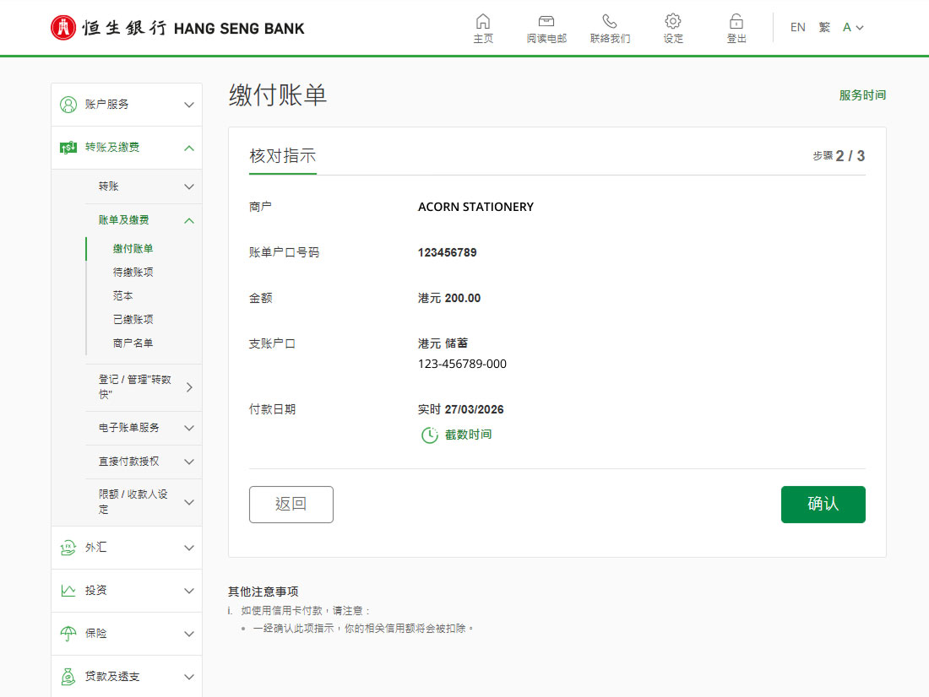Open 服务时间 link
929x697 pixels.
pos(862,95)
